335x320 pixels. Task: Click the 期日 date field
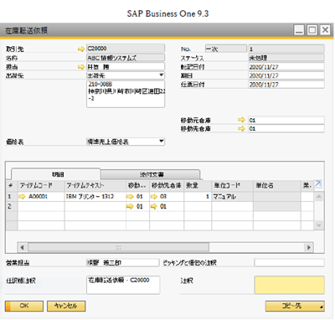click(286, 75)
